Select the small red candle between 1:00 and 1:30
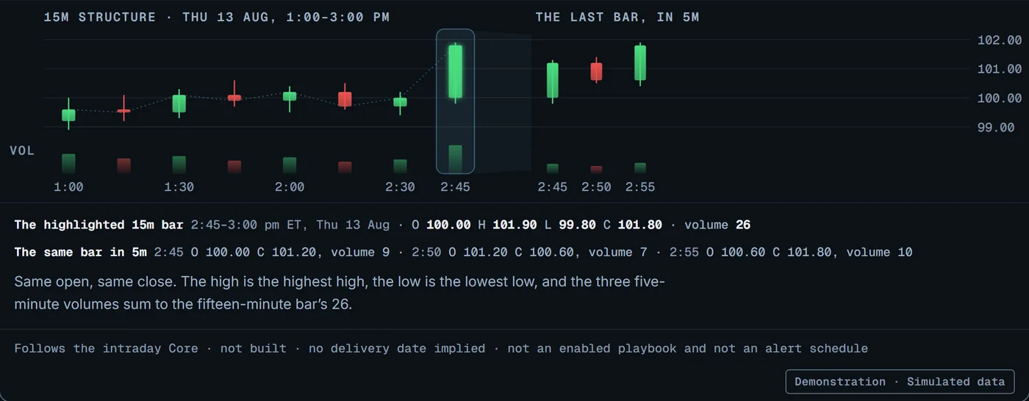 [x=123, y=110]
